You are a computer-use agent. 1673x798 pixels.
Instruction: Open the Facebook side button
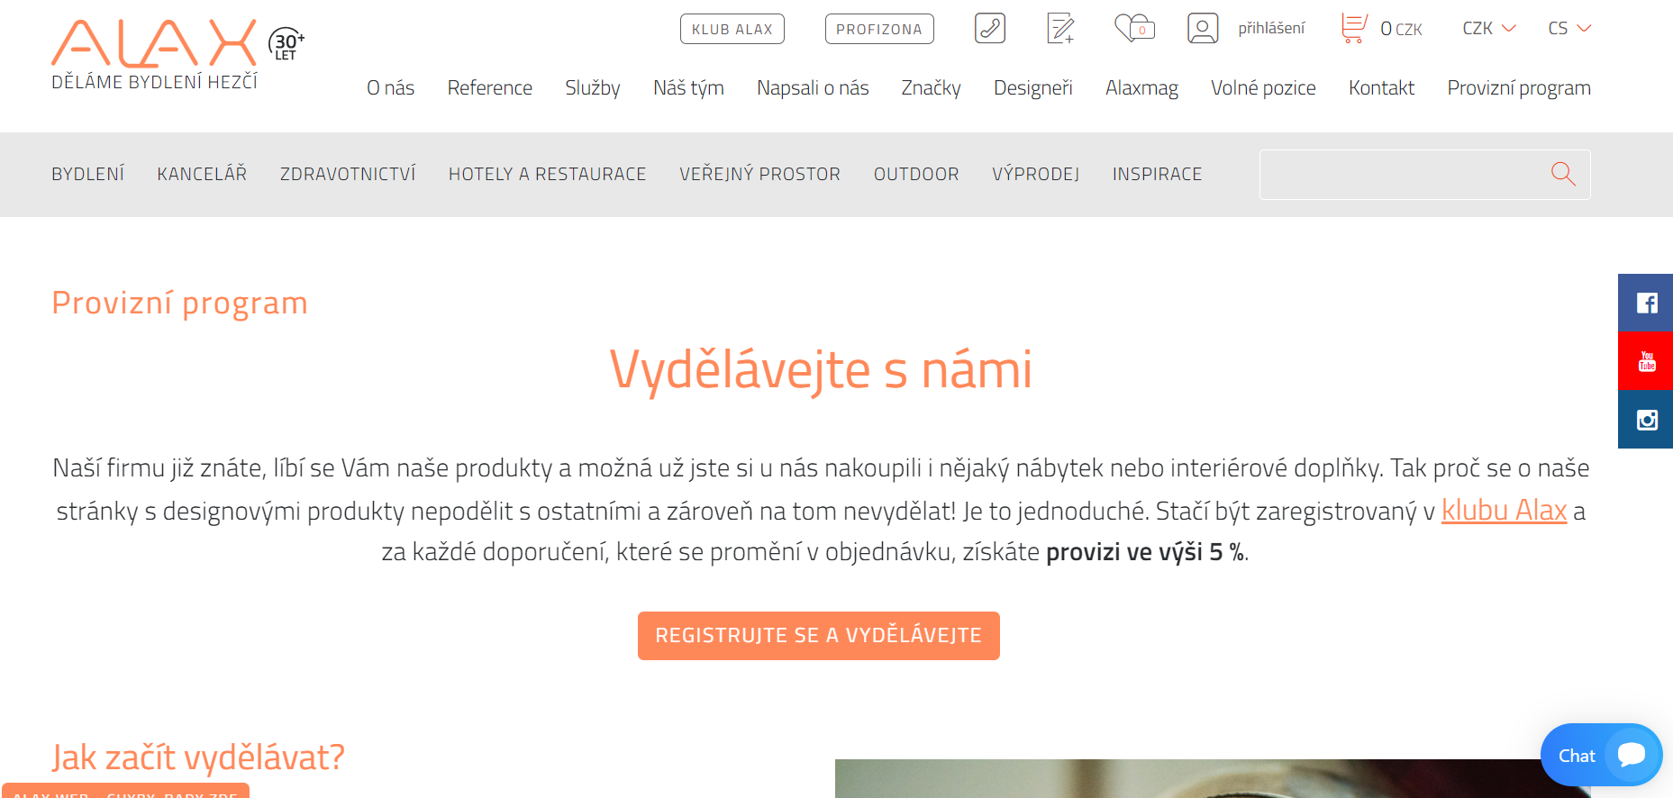coord(1646,303)
